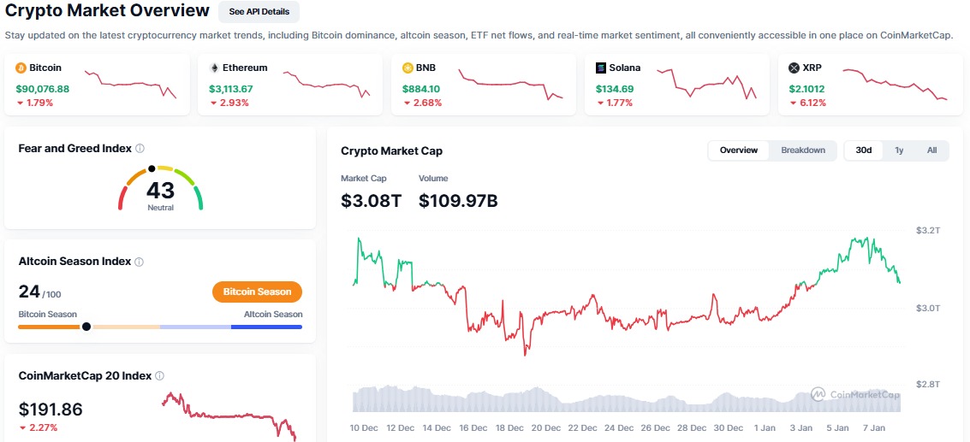Click the Altcoin Season Index slider dot

click(x=86, y=327)
